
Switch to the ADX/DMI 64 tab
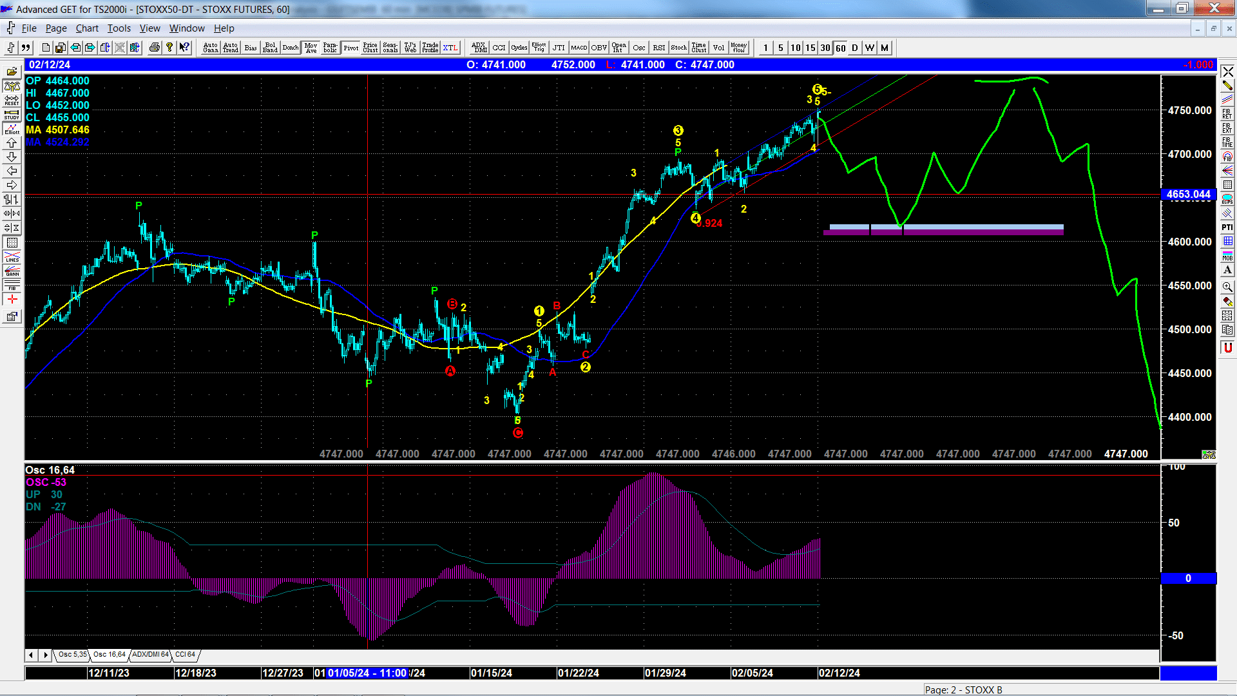tap(150, 654)
